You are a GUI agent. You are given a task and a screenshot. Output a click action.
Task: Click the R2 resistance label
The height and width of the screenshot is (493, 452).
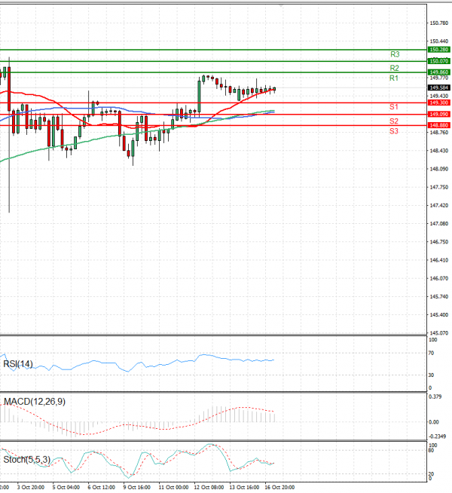click(394, 68)
